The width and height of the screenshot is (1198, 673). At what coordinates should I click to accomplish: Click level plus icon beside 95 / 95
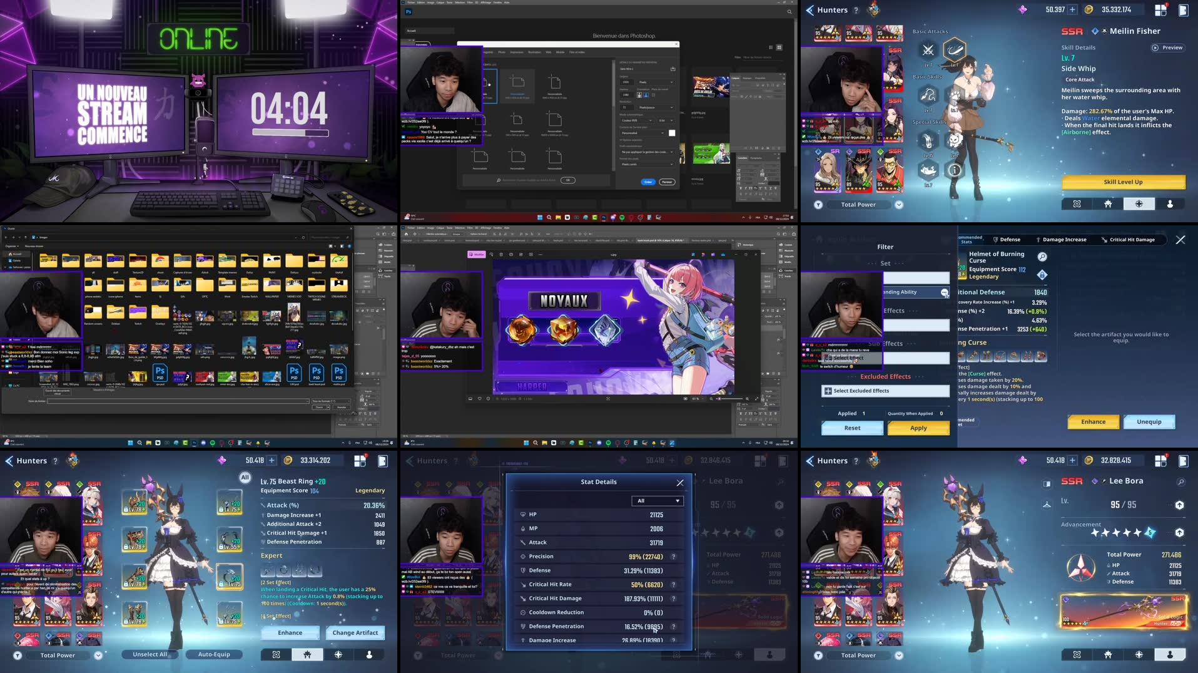[1179, 505]
